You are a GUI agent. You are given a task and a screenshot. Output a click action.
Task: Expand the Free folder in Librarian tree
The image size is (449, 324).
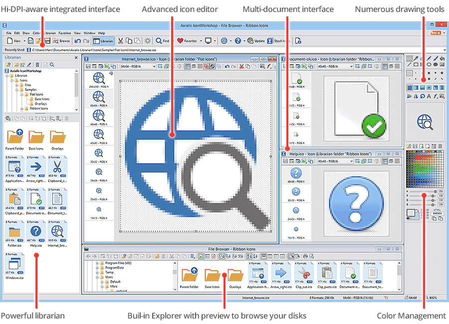(x=16, y=85)
